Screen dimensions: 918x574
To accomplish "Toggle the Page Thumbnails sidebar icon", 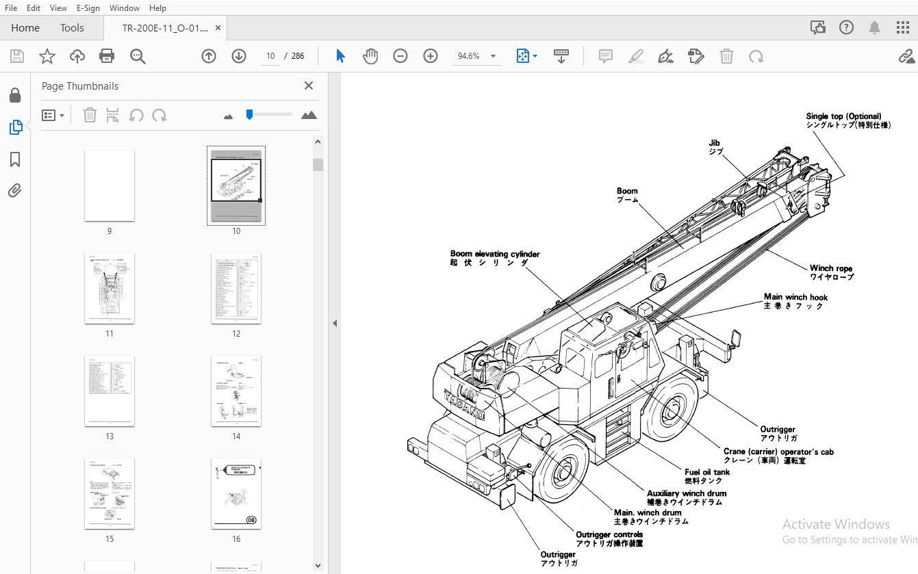I will pyautogui.click(x=15, y=127).
